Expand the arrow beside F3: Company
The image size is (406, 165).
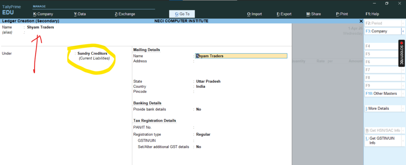tap(403, 31)
